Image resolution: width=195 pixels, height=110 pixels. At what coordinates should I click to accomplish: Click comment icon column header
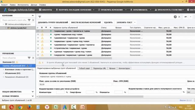46,28
